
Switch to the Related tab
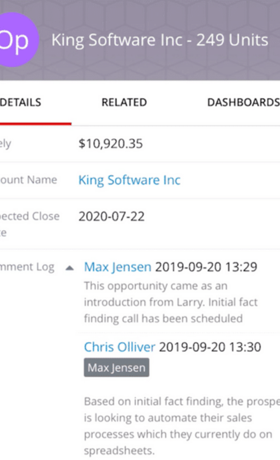[124, 102]
